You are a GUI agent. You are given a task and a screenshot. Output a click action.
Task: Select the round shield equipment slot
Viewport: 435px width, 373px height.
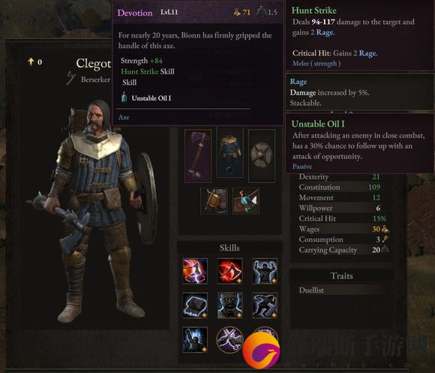(262, 155)
